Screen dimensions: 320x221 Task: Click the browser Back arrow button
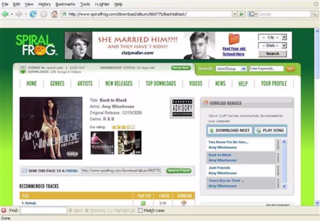click(x=5, y=14)
